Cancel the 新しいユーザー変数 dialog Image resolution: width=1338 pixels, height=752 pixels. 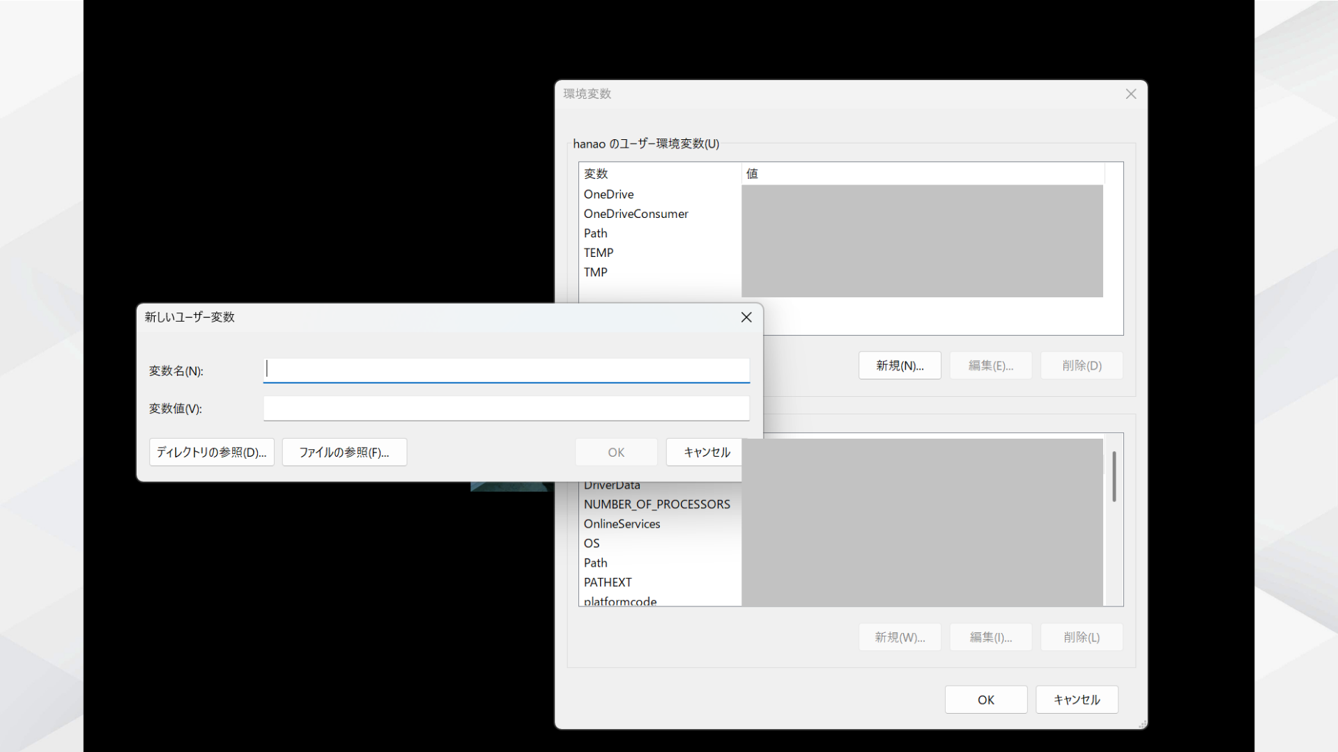[x=704, y=452]
